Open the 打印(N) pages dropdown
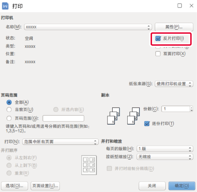 [x=60, y=142]
